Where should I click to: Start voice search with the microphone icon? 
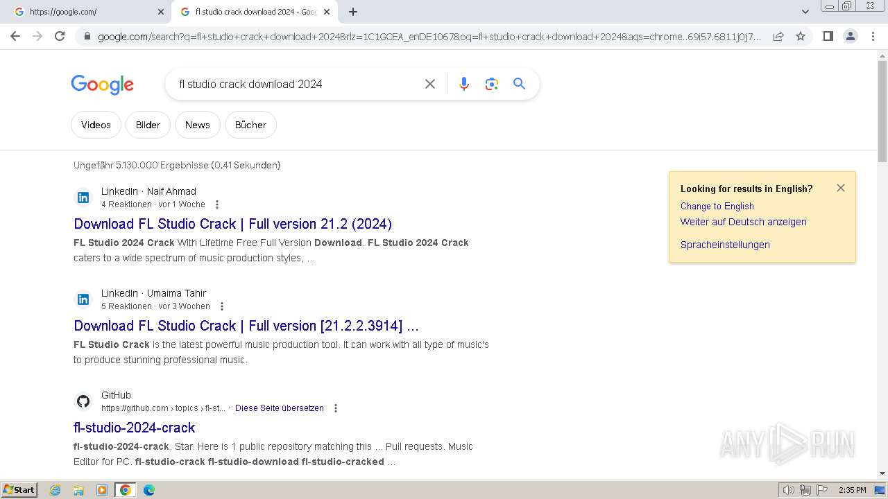pos(464,84)
